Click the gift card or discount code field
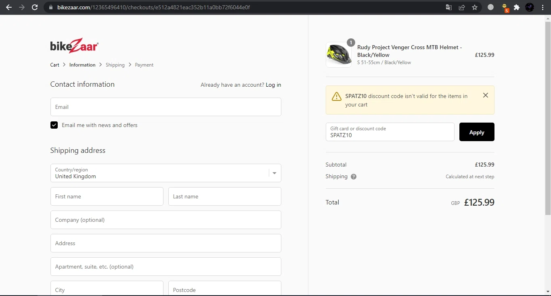 tap(390, 132)
